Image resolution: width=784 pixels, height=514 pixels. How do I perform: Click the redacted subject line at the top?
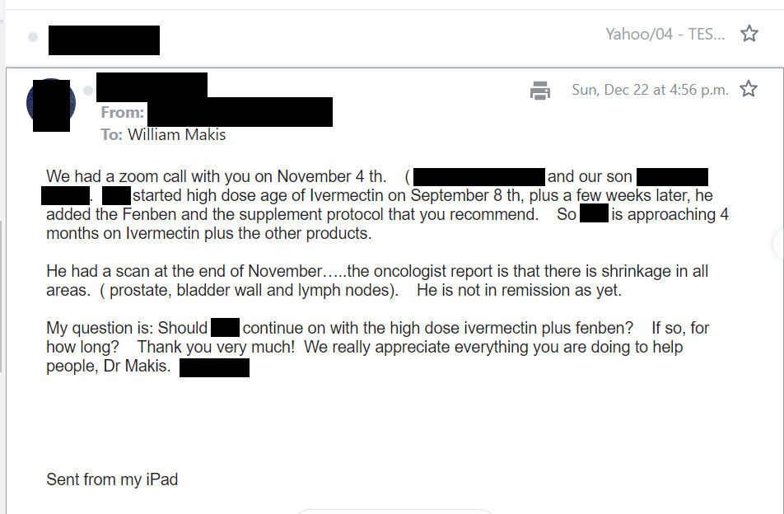tap(104, 40)
